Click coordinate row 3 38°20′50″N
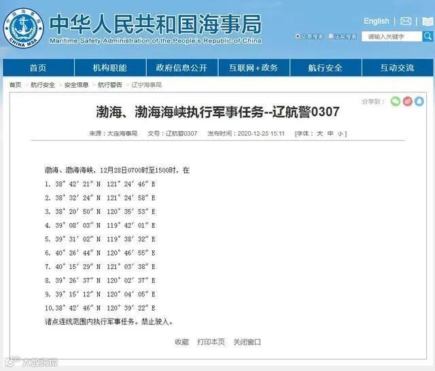Image resolution: width=435 pixels, height=371 pixels. coord(100,211)
